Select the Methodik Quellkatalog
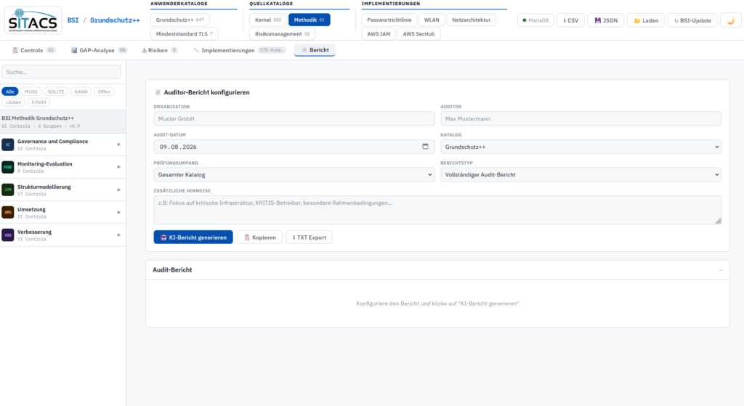 click(309, 20)
